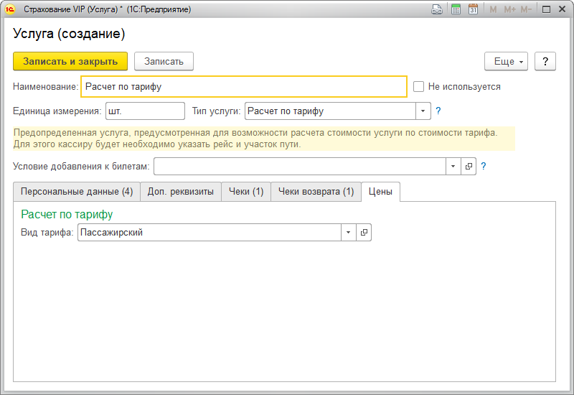Open the Вид тарифа record icon

[364, 233]
